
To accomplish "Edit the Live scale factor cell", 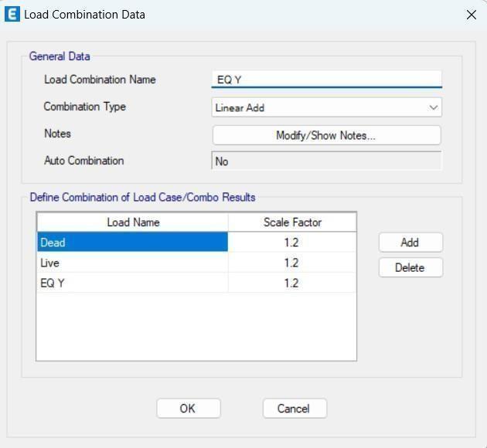I will coord(292,263).
